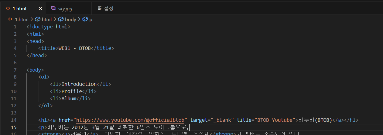Switch to the 1.html editor tab

coord(23,8)
